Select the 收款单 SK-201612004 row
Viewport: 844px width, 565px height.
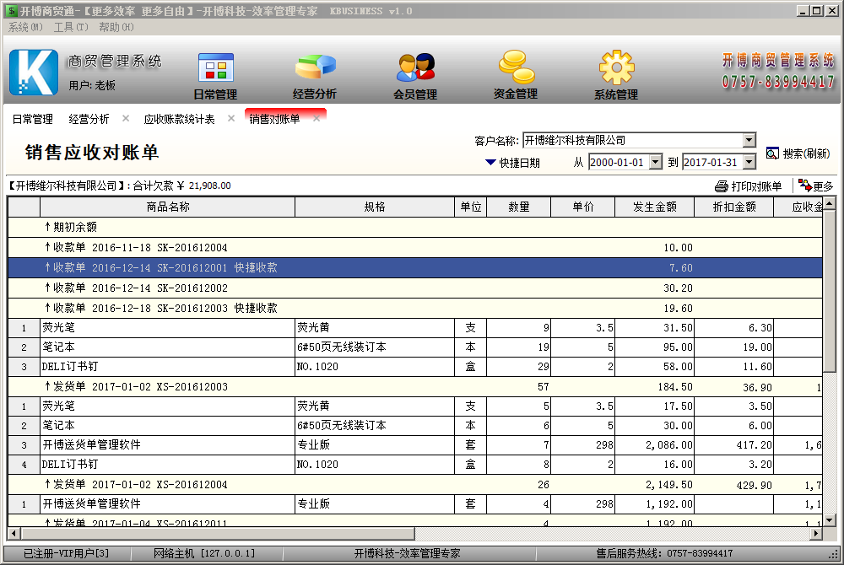[x=415, y=248]
